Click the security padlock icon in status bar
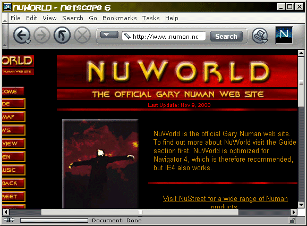Screen dimensions: 307x226 click(x=292, y=221)
